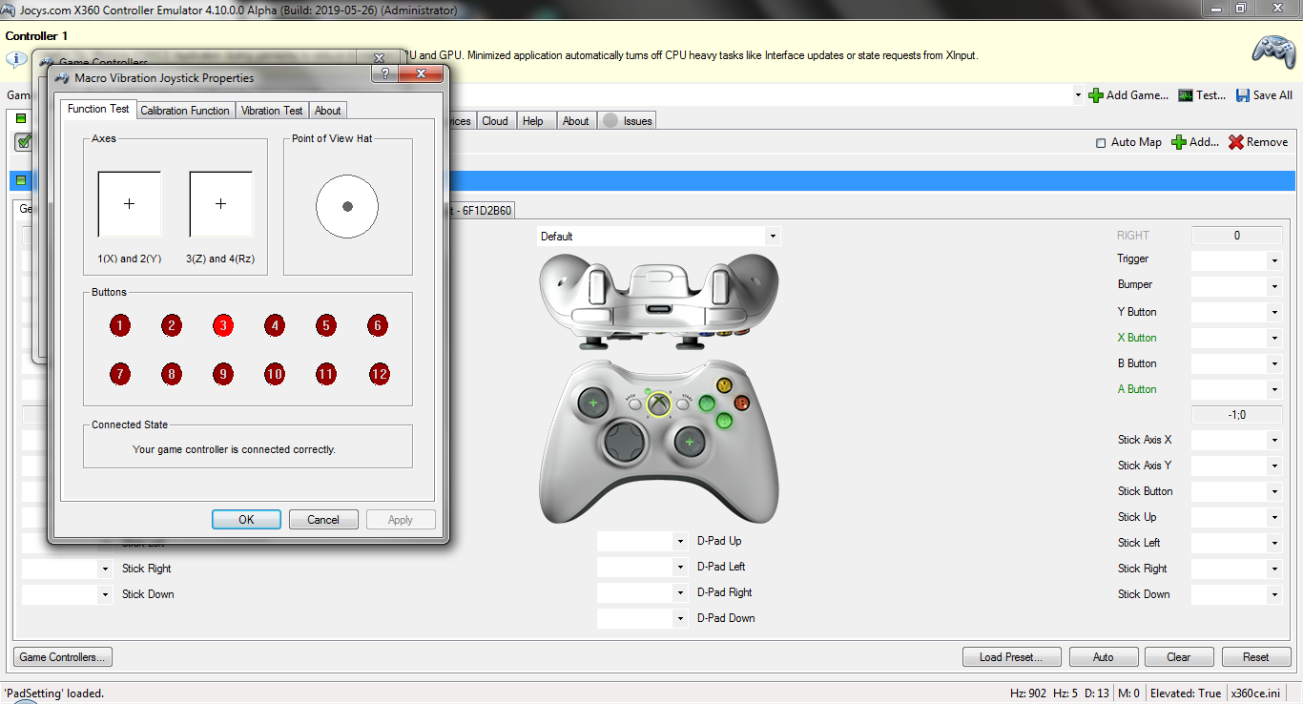Open the Y Button mapping dropdown
The width and height of the screenshot is (1303, 704).
1273,312
